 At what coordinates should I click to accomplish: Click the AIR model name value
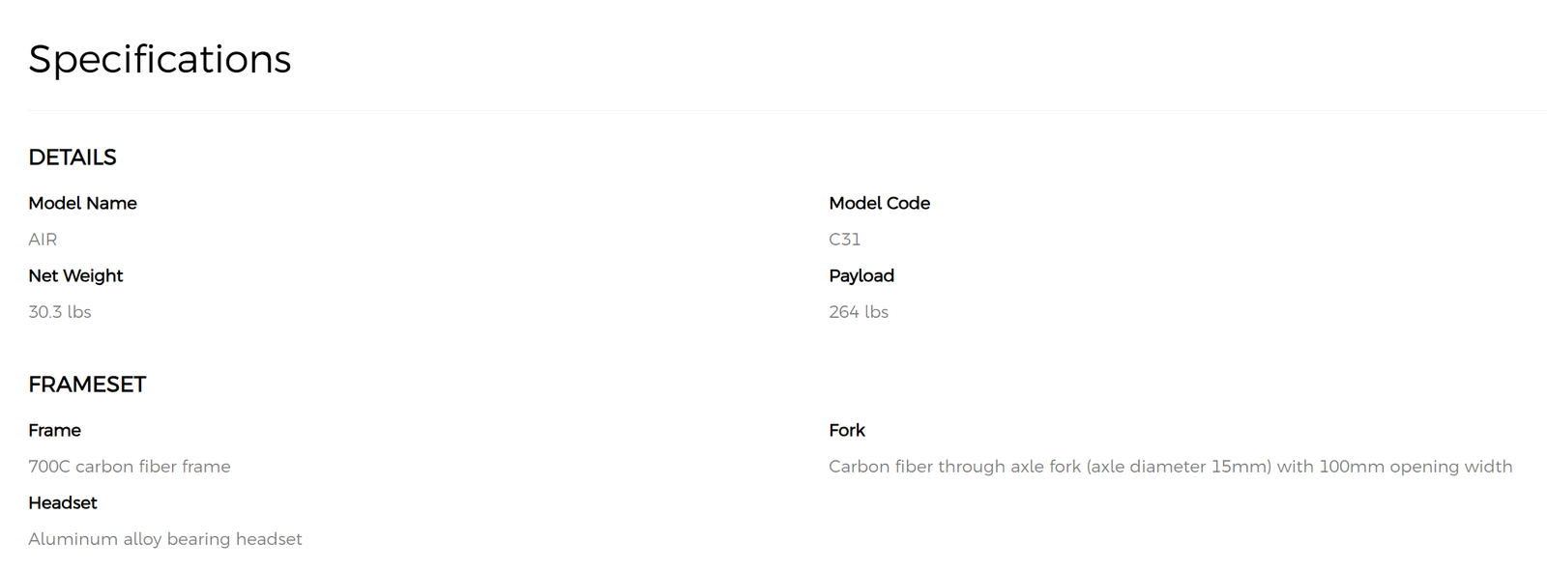point(43,240)
